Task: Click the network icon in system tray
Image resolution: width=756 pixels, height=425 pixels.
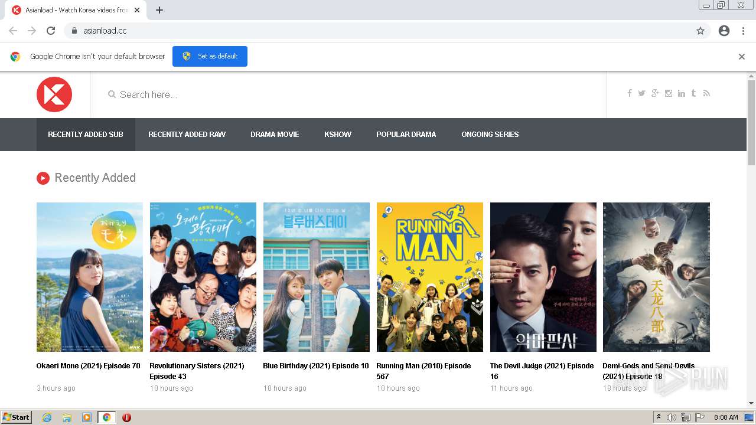Action: (x=685, y=417)
